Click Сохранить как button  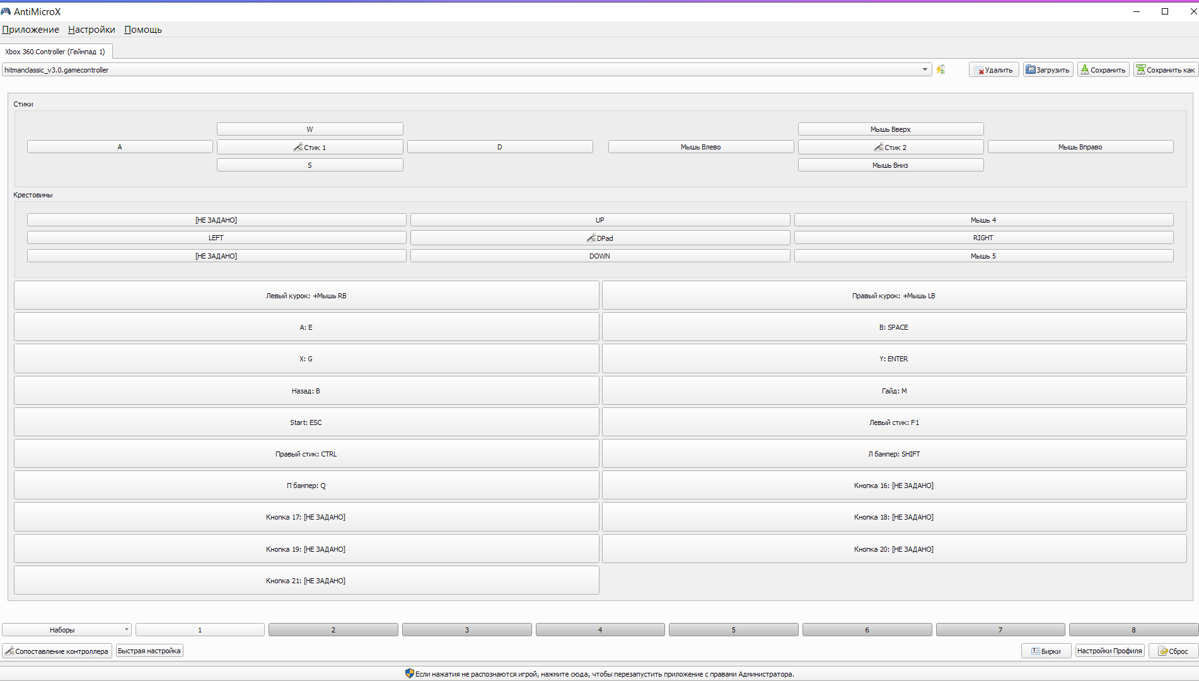pyautogui.click(x=1166, y=70)
